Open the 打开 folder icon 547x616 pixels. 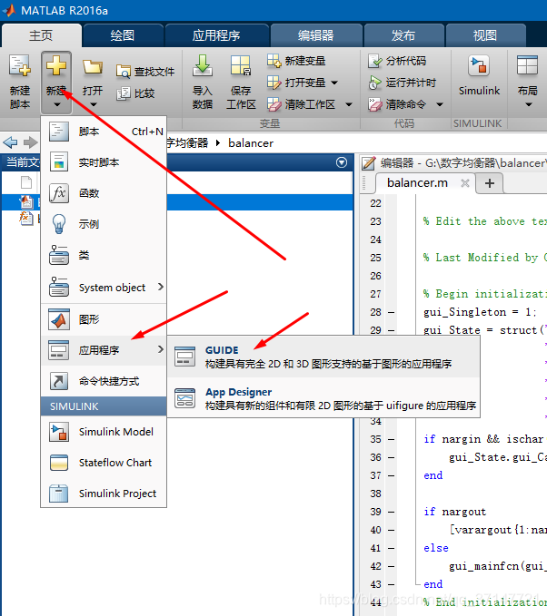93,67
